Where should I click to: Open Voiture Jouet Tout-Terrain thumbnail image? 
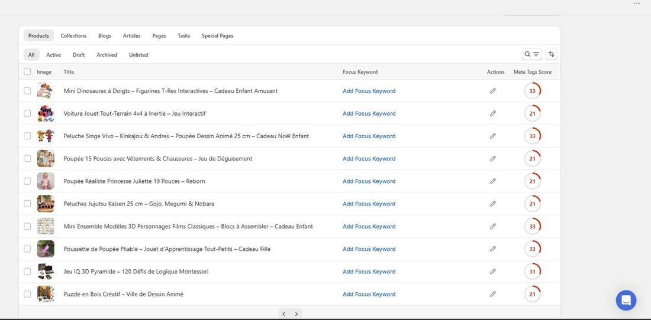46,113
